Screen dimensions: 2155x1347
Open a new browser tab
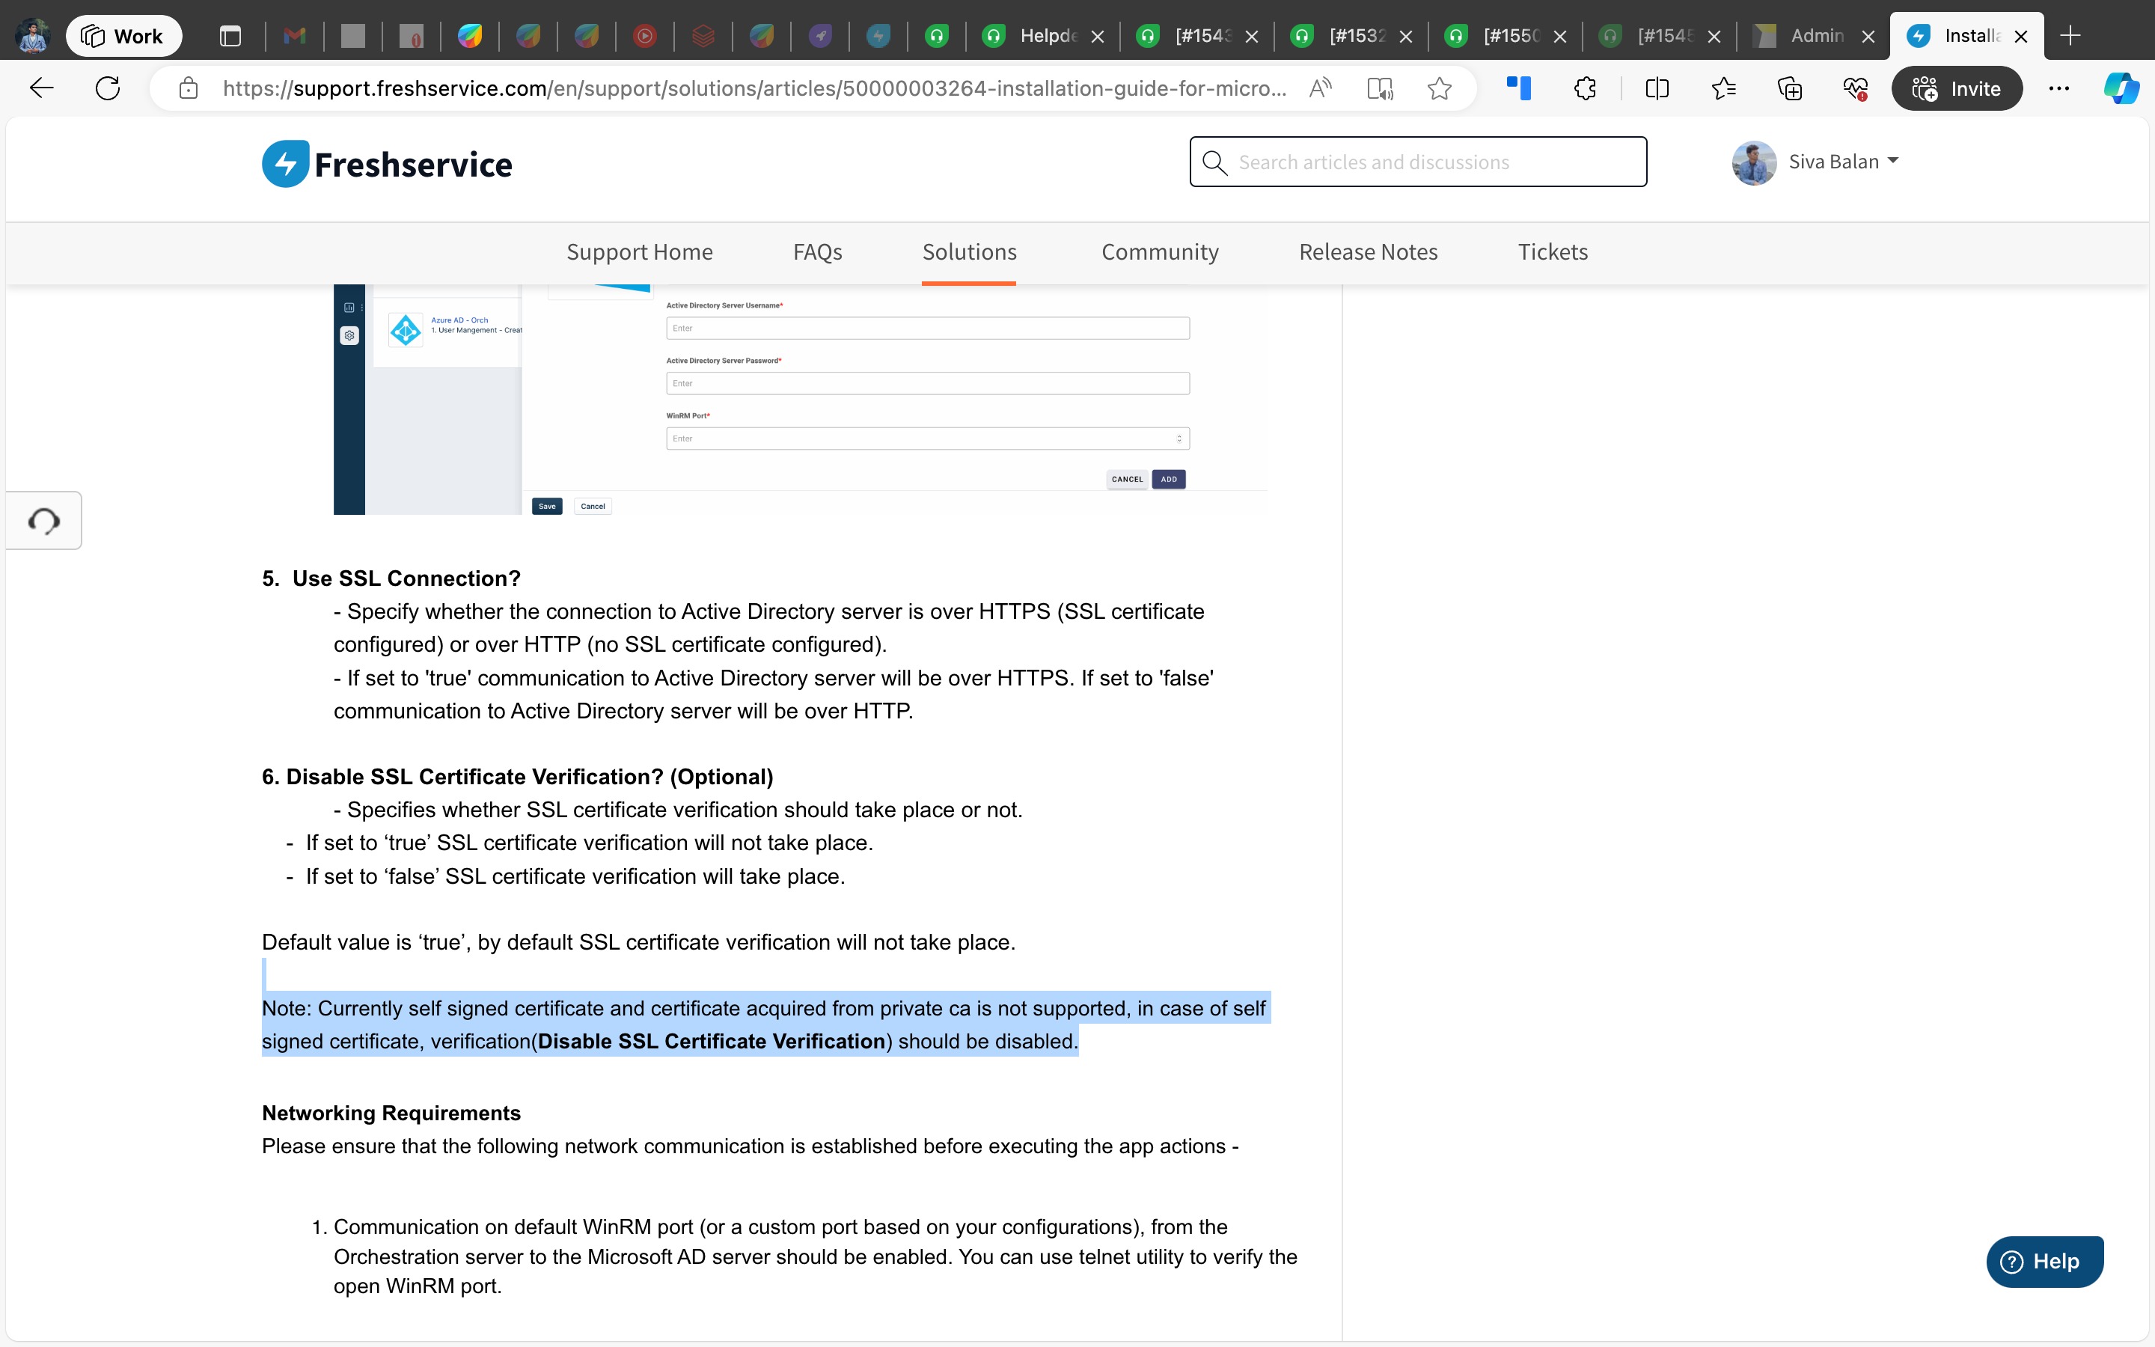tap(2070, 36)
